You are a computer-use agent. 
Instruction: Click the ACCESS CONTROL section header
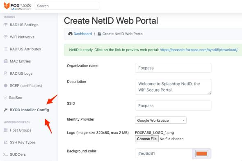(17, 122)
